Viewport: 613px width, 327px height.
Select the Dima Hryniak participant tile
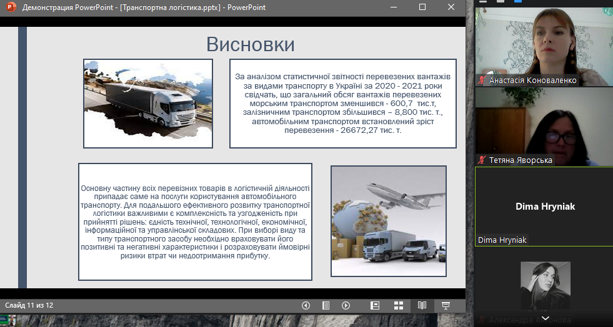tap(544, 206)
